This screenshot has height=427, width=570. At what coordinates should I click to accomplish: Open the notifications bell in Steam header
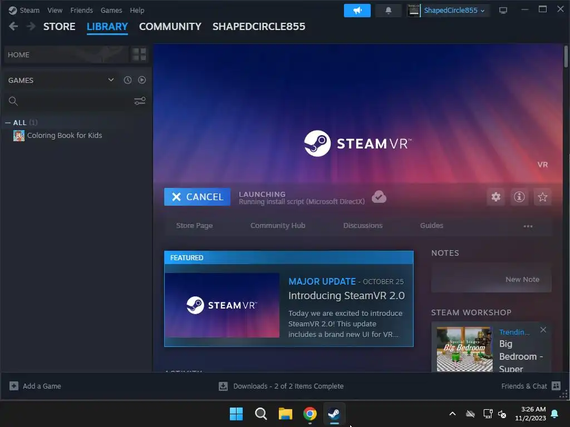coord(388,11)
